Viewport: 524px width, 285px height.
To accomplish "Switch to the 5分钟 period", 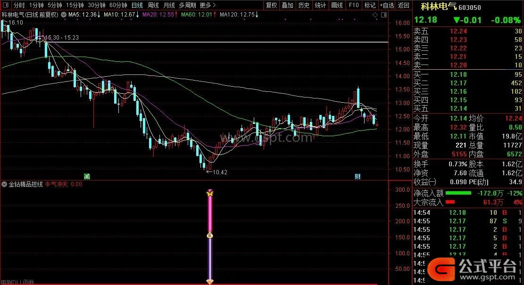I will click(54, 5).
